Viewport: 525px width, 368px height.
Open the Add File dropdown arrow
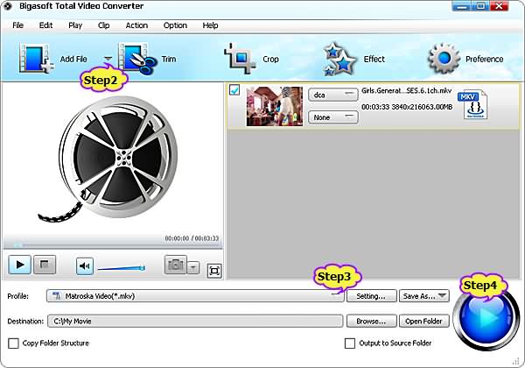pyautogui.click(x=108, y=59)
